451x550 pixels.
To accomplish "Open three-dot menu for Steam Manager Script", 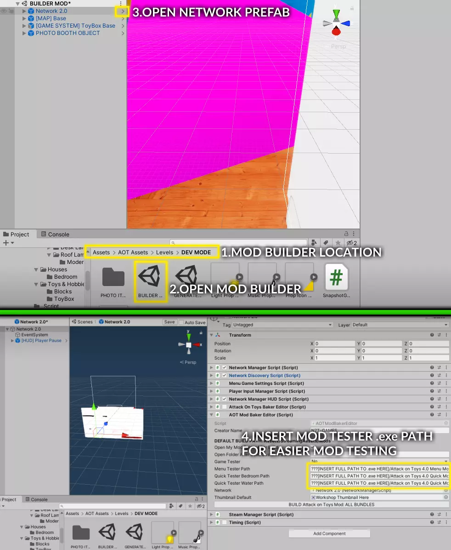I will tap(446, 515).
